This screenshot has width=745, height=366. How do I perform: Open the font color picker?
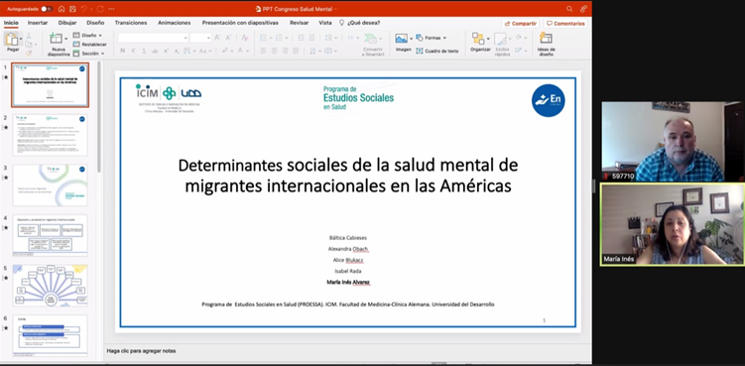point(242,51)
